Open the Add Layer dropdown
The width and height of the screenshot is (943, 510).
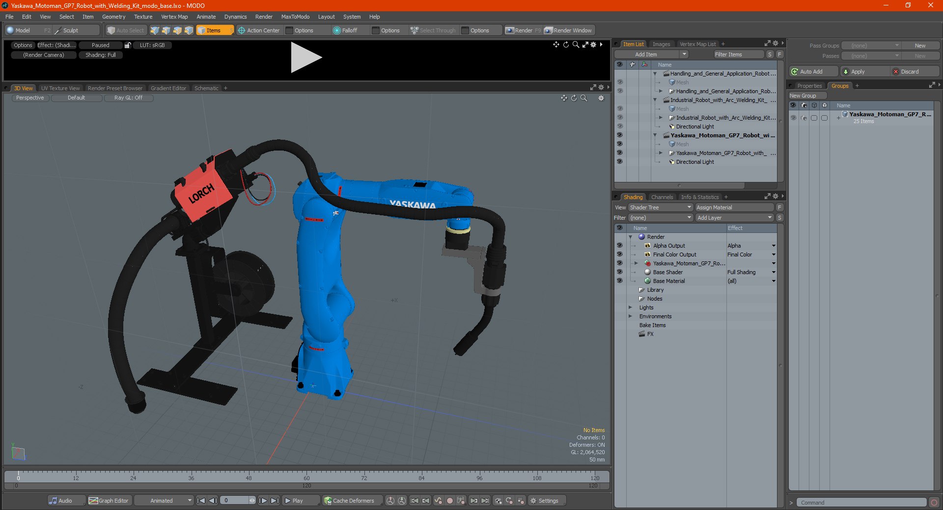click(x=734, y=218)
